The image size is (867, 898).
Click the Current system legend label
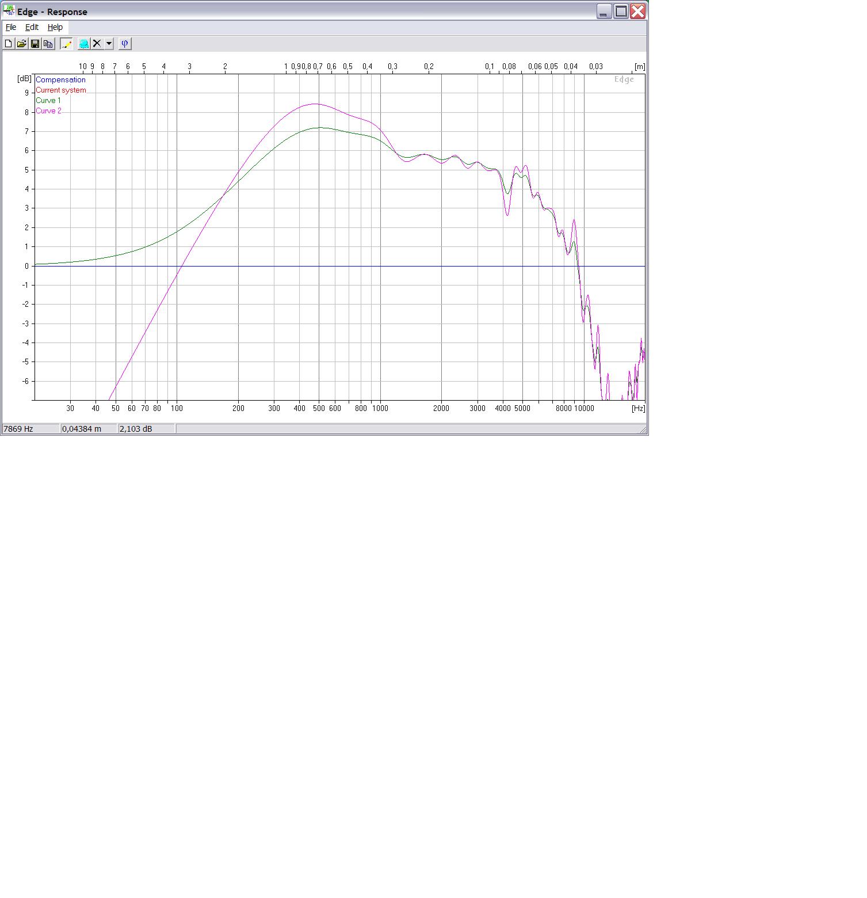pyautogui.click(x=61, y=90)
